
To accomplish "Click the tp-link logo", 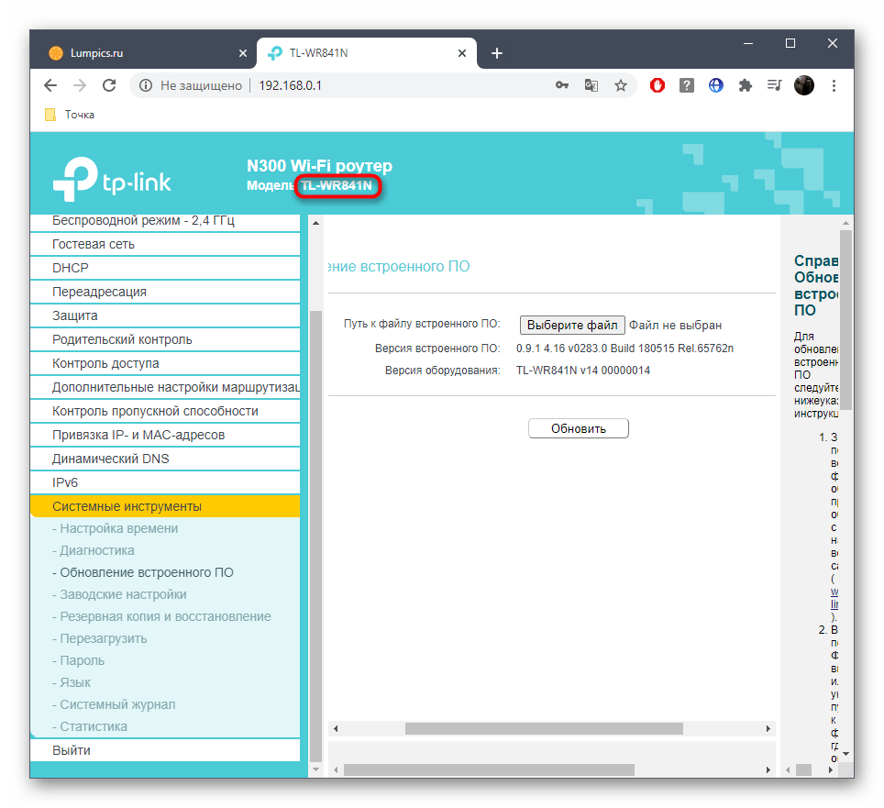I will click(x=112, y=179).
